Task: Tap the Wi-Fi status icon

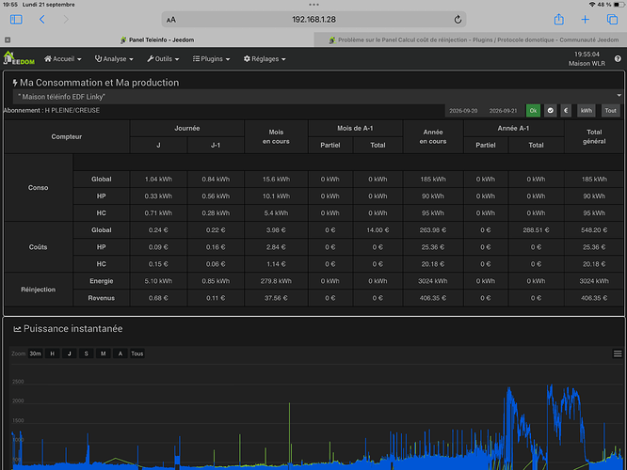Action: (x=592, y=5)
